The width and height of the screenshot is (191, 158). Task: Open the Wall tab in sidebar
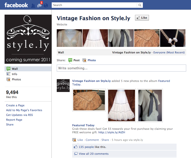pyautogui.click(x=28, y=69)
